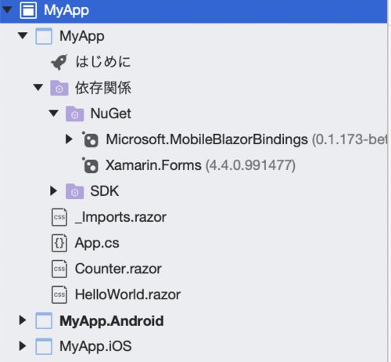Click the App.cs braces file icon
The height and width of the screenshot is (362, 391).
click(59, 243)
